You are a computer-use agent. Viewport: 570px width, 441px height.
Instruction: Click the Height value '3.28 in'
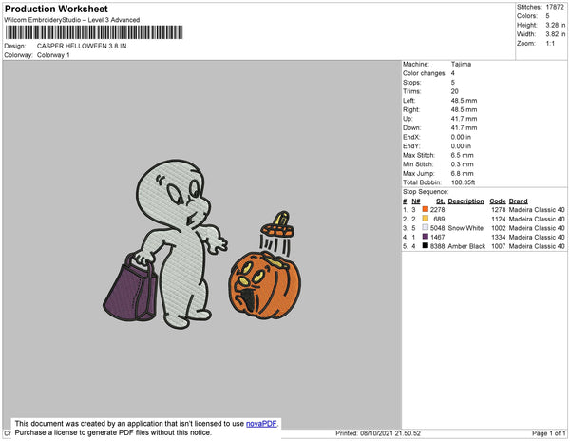556,25
